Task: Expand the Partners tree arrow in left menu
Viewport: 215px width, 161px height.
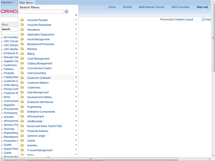Action: click(x=2, y=69)
